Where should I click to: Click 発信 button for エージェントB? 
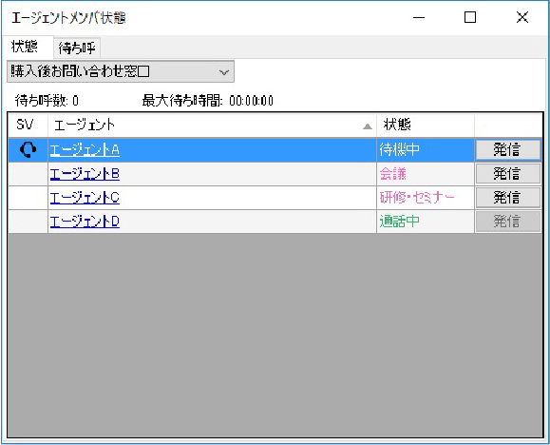coord(507,174)
